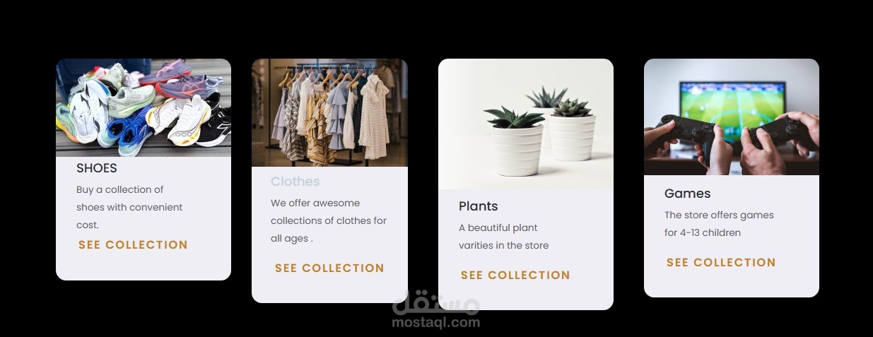Screen dimensions: 873x337
Task: Open the Games card's See Collection link
Action: pyautogui.click(x=721, y=263)
